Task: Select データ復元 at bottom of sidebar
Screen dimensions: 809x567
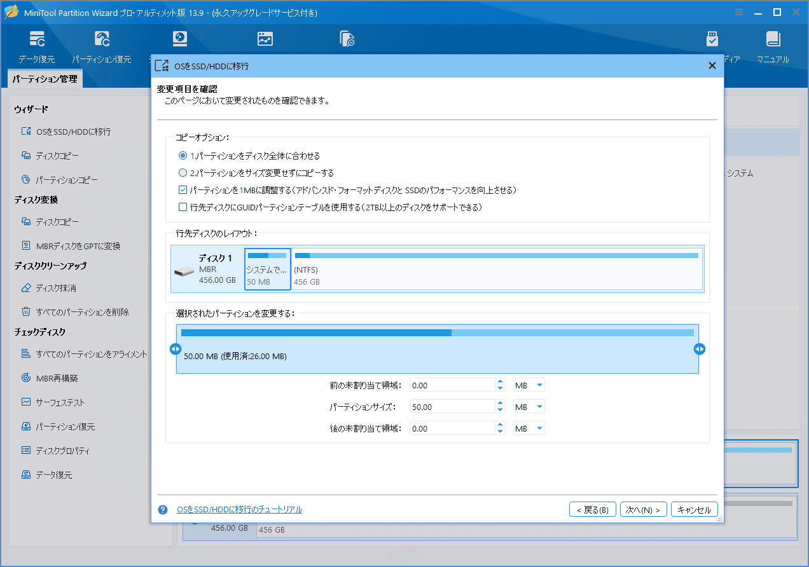Action: tap(46, 475)
